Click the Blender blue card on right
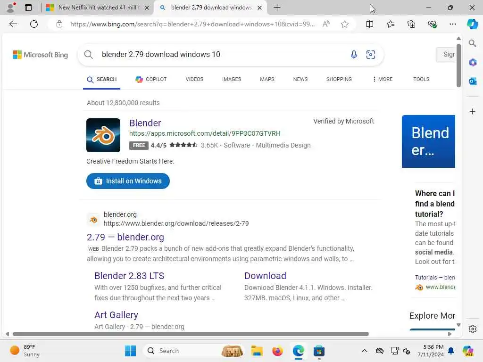Viewport: 483px width, 362px height. coord(428,141)
